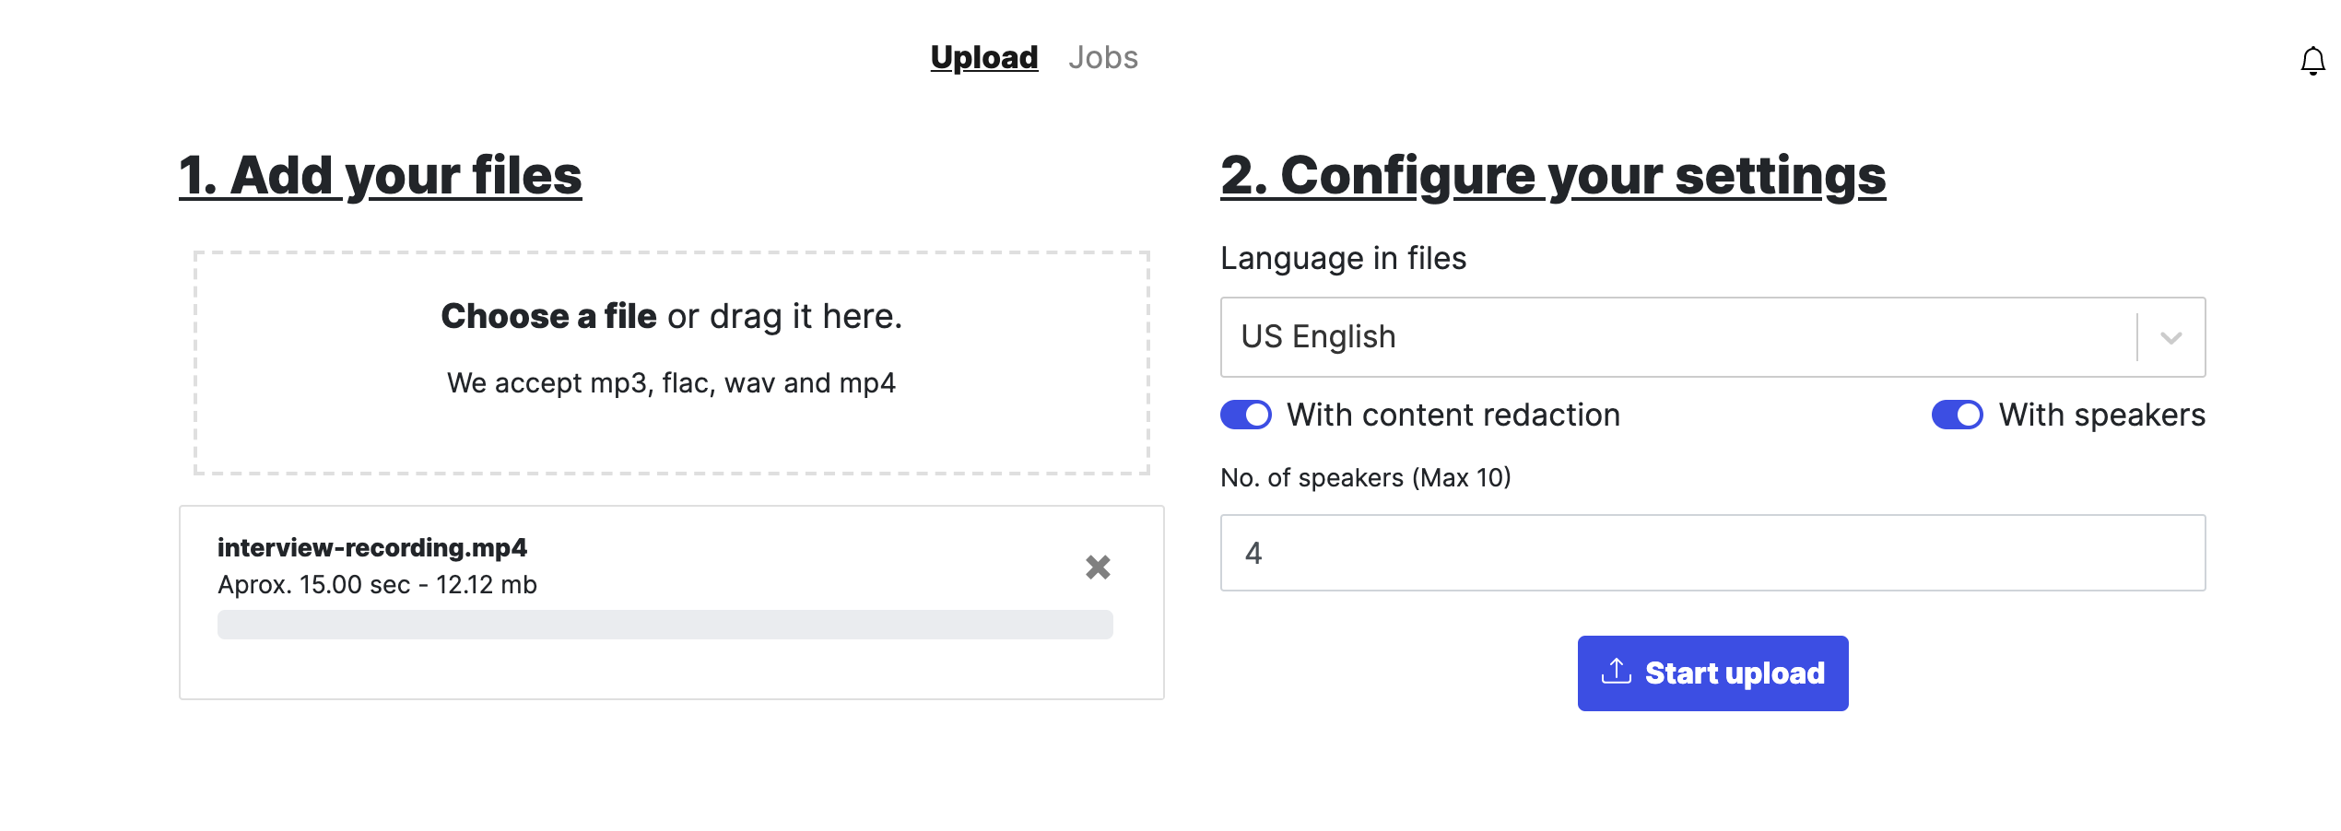Expand the language list using the chevron arrow
This screenshot has height=831, width=2341.
tap(2170, 338)
